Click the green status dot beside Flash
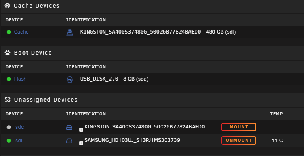Image resolution: width=304 pixels, height=156 pixels. point(9,79)
